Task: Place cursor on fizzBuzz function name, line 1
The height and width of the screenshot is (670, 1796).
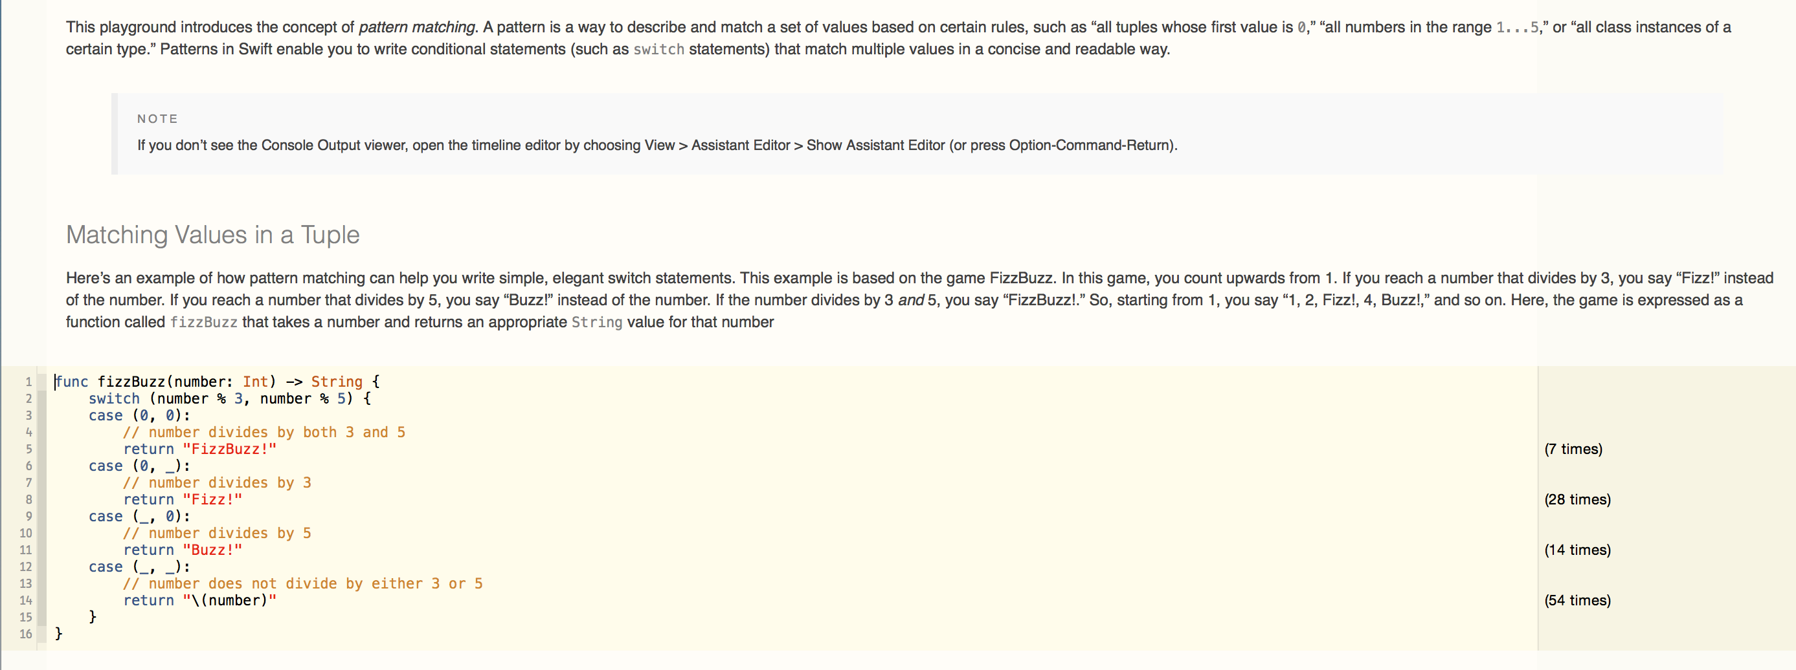Action: (132, 382)
